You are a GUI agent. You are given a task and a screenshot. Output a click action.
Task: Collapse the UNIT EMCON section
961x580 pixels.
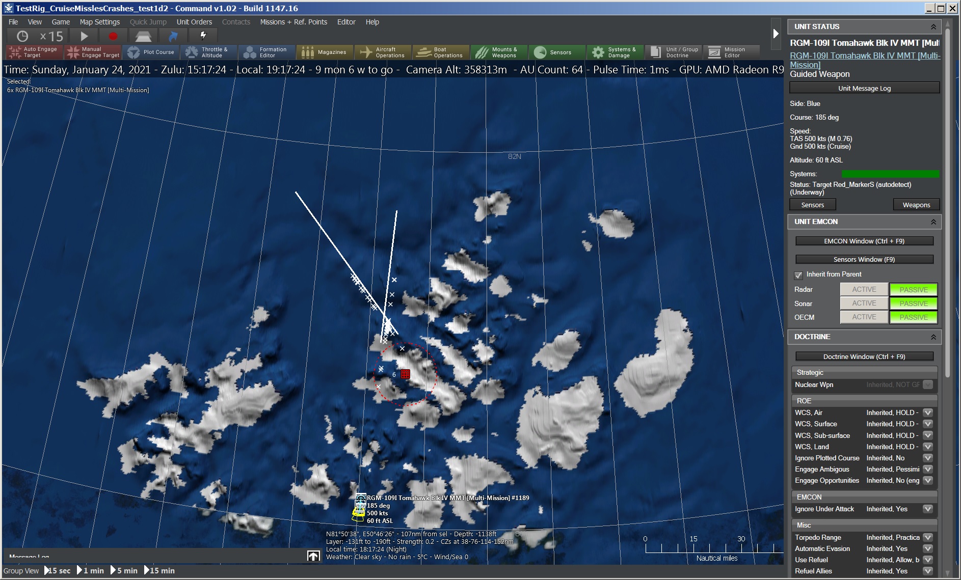933,222
